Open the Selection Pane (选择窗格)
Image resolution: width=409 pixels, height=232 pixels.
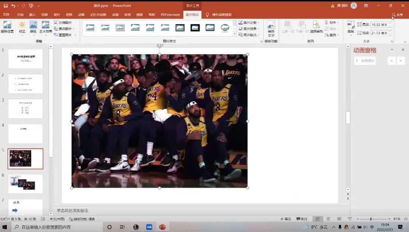(316, 26)
